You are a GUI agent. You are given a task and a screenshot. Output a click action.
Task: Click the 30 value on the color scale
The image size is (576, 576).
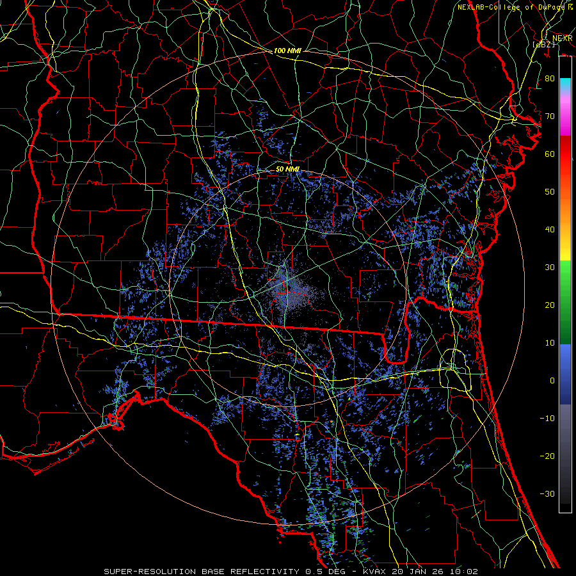coord(550,268)
